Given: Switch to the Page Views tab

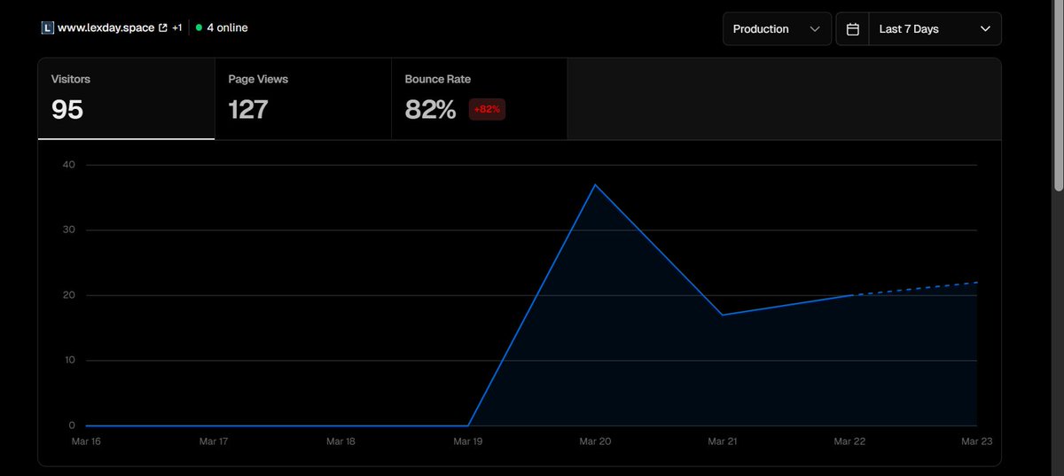Looking at the screenshot, I should [x=302, y=98].
